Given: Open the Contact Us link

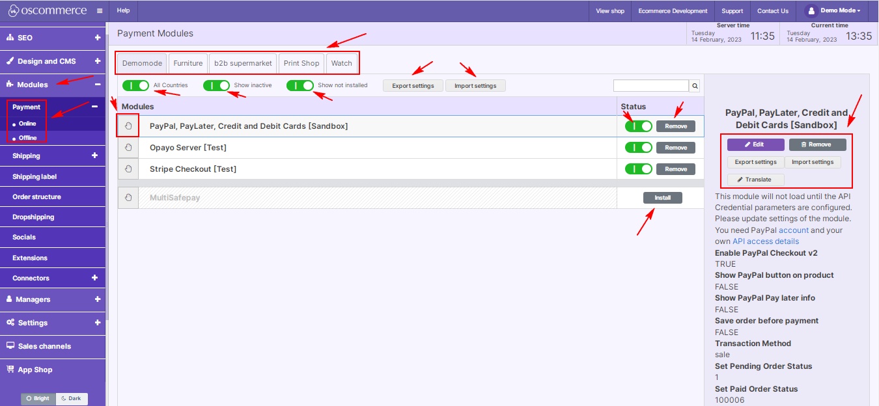Looking at the screenshot, I should click(x=773, y=11).
